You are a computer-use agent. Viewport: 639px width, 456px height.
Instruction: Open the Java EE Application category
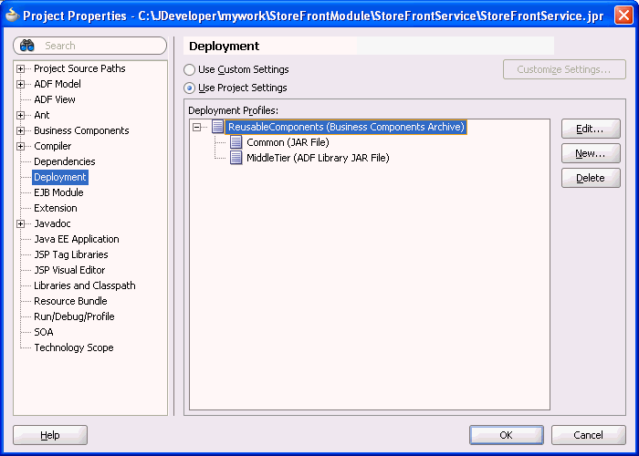click(77, 239)
